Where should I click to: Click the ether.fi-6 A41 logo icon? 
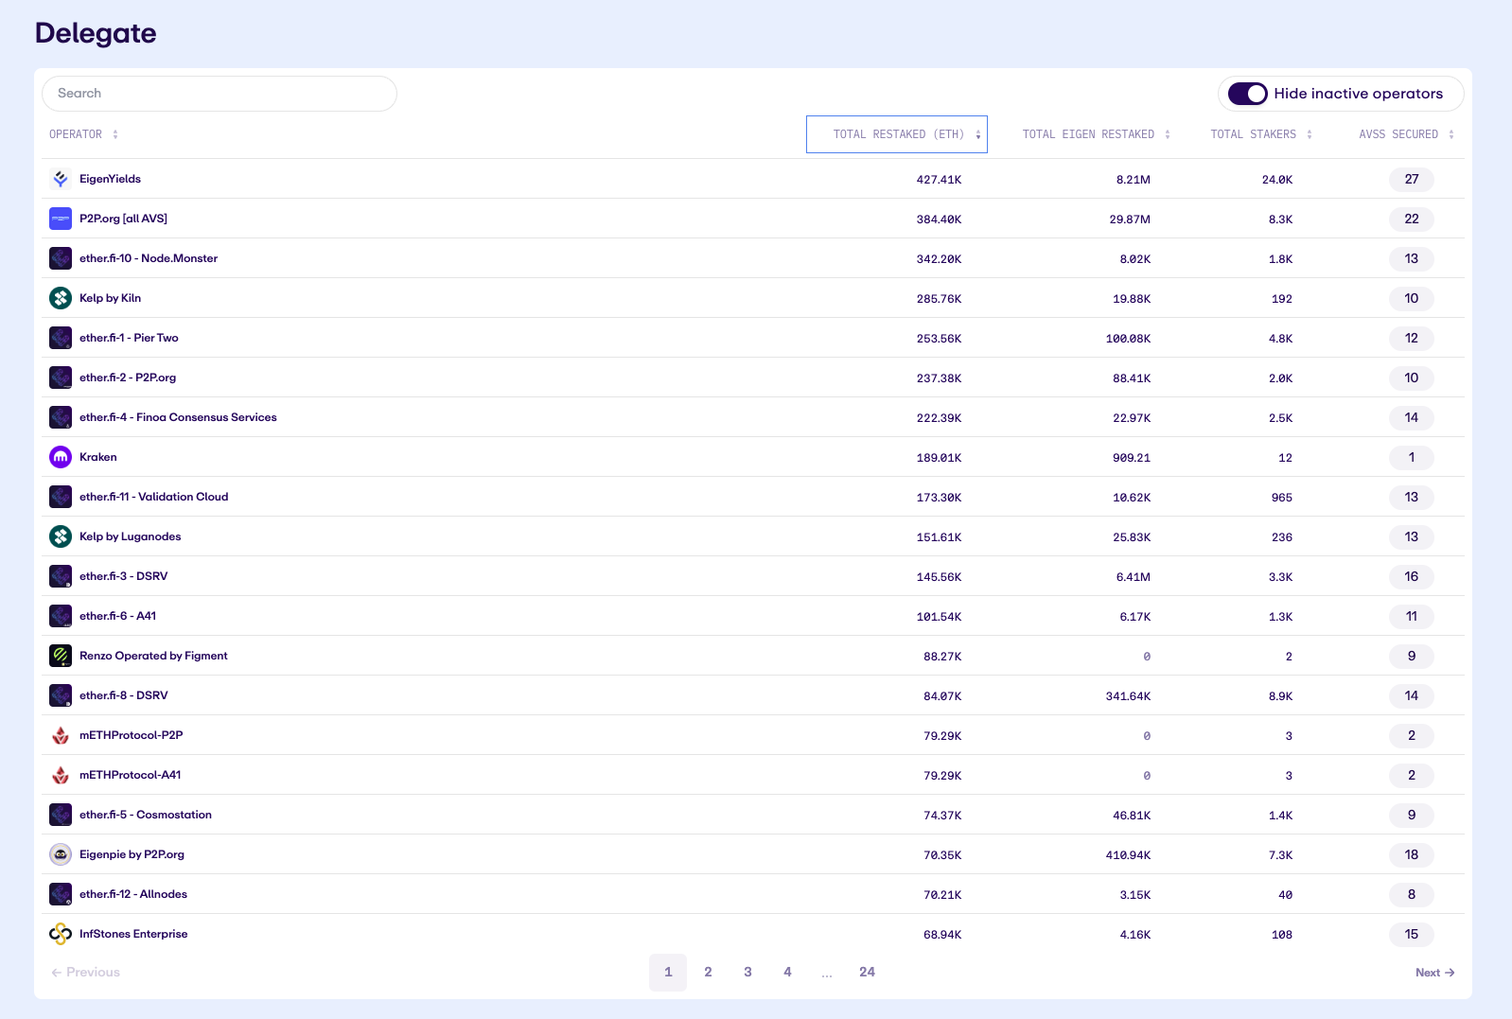pos(61,616)
